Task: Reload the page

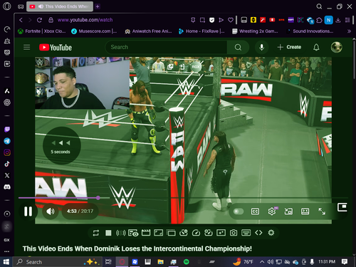Action: click(39, 20)
